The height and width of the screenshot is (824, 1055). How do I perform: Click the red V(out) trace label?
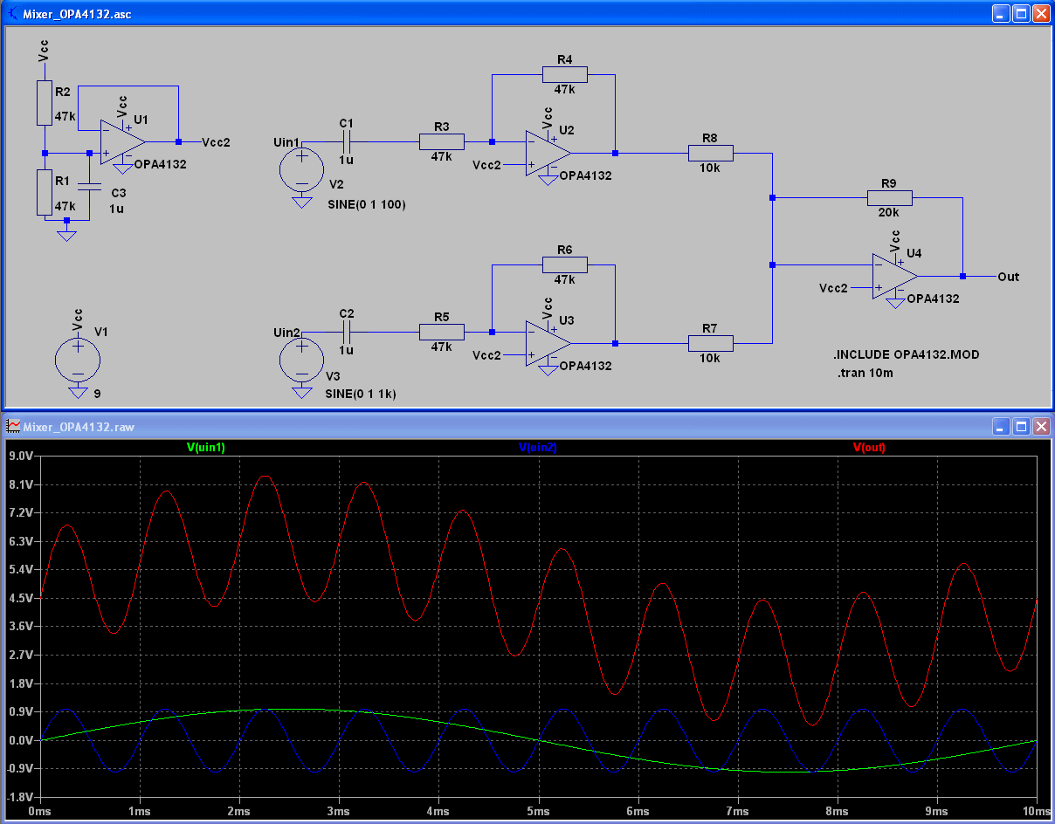point(869,448)
